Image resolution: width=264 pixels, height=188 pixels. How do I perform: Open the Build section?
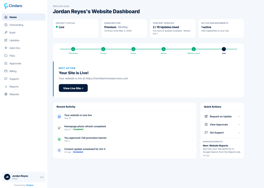pyautogui.click(x=24, y=33)
